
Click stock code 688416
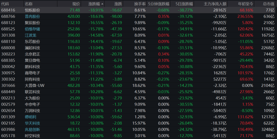(8, 10)
